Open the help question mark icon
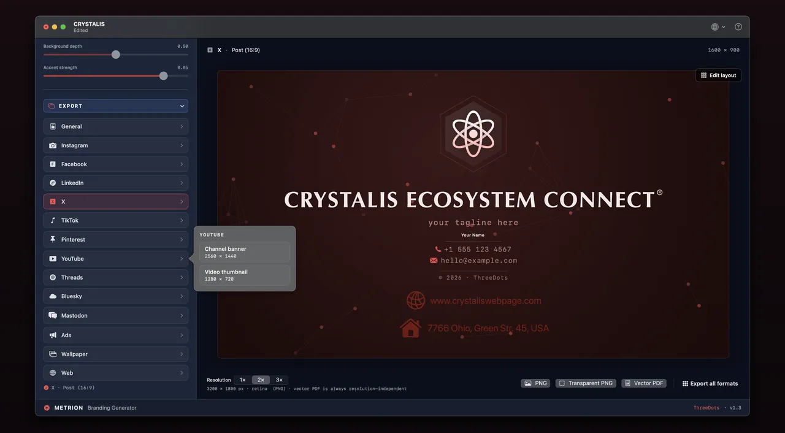Image resolution: width=785 pixels, height=433 pixels. (x=738, y=27)
